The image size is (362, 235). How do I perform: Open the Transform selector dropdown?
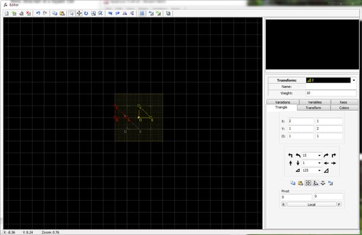click(x=354, y=80)
